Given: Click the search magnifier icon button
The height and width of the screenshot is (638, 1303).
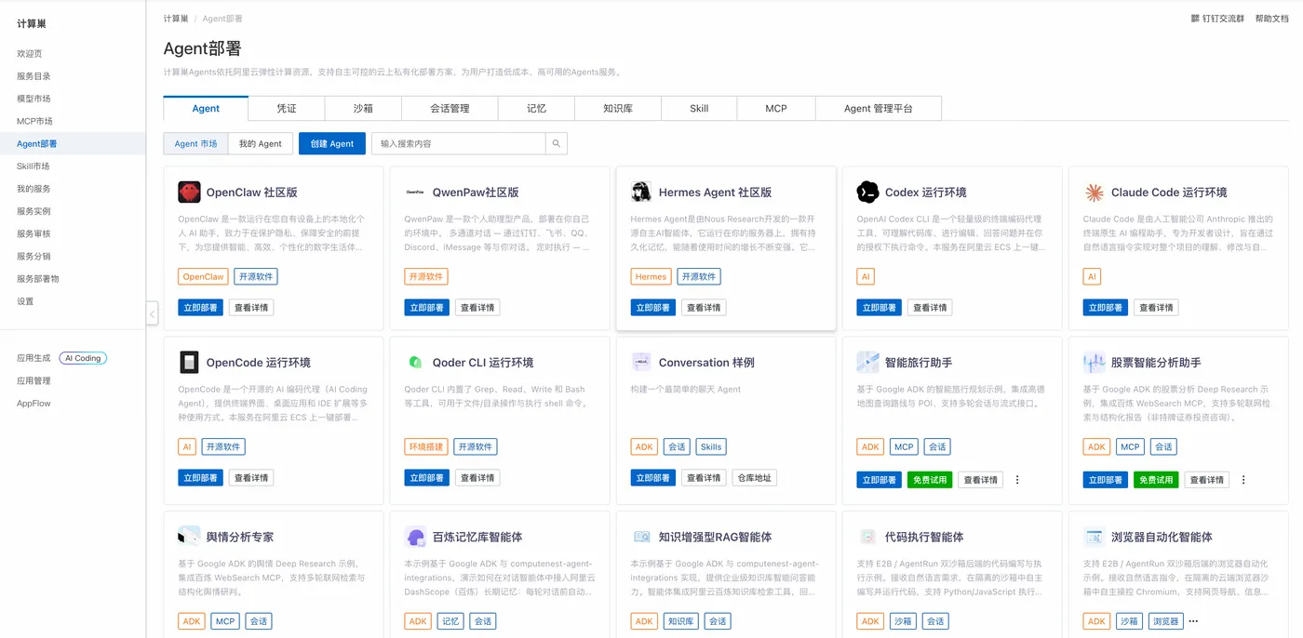Looking at the screenshot, I should (x=557, y=143).
